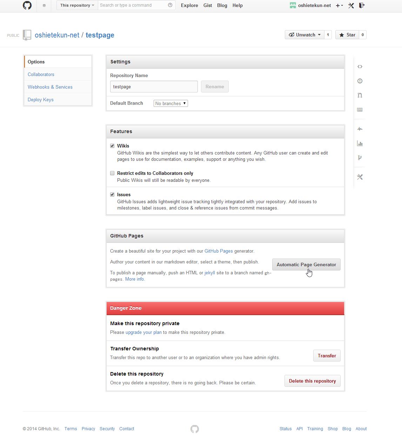
Task: Click the search help question icon
Action: point(170,5)
